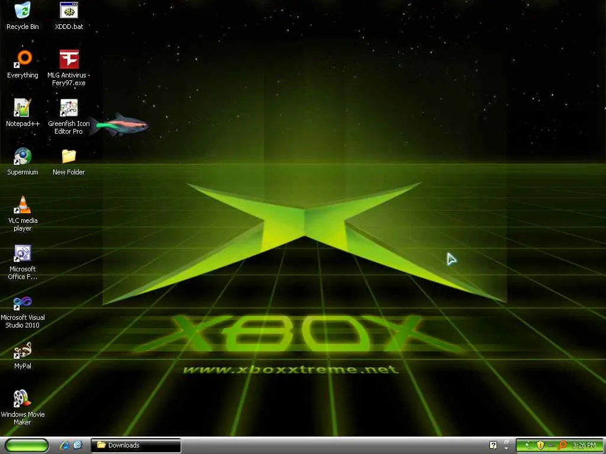Viewport: 606px width, 454px height.
Task: Launch Internet Explorer from Quick Launch
Action: [65, 445]
